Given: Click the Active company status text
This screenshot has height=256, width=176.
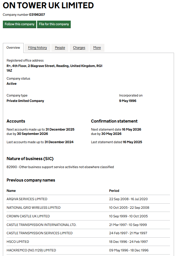Looking at the screenshot, I should (12, 84).
